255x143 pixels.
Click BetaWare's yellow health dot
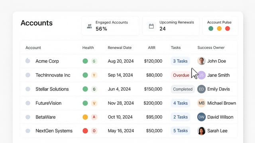coord(85,117)
